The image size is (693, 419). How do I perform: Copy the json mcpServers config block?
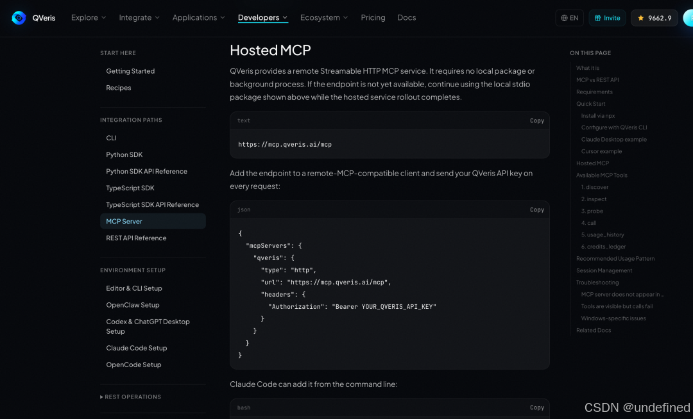[537, 209]
